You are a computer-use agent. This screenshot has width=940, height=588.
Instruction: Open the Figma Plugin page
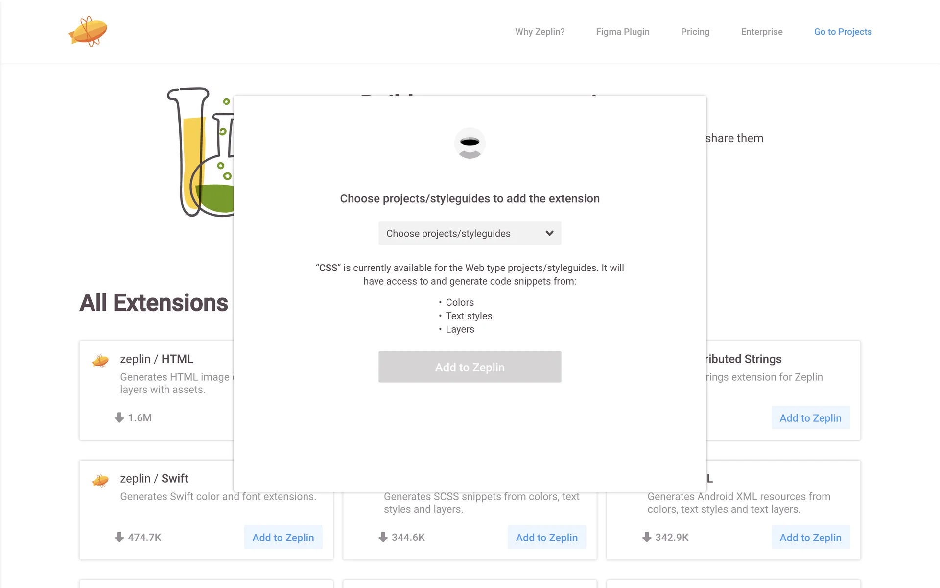click(x=622, y=32)
